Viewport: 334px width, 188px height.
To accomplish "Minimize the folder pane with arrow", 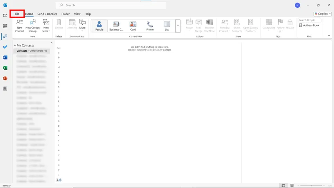I will pyautogui.click(x=52, y=43).
